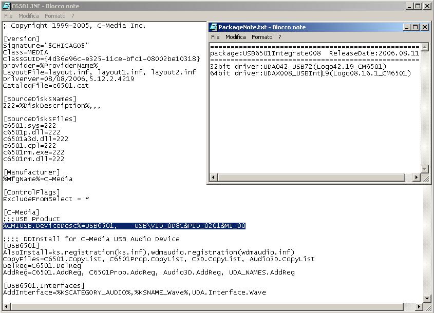Click the 64bit driver line in PackageNote

click(310, 73)
